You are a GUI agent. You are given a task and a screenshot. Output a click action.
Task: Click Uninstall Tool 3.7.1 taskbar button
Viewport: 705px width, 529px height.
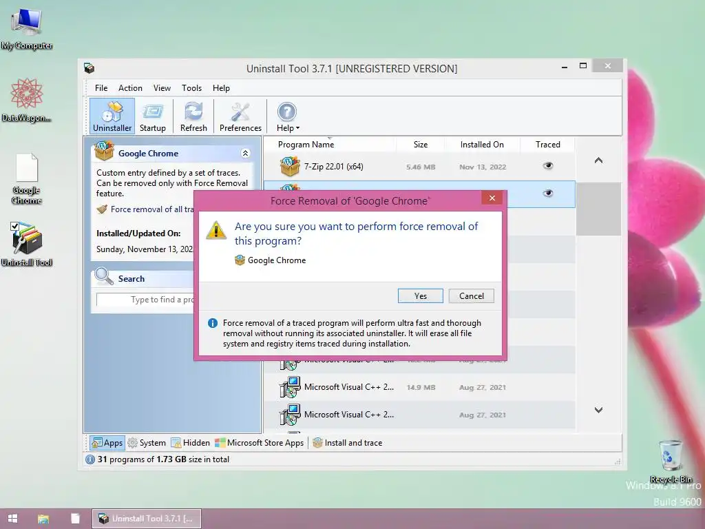coord(147,518)
